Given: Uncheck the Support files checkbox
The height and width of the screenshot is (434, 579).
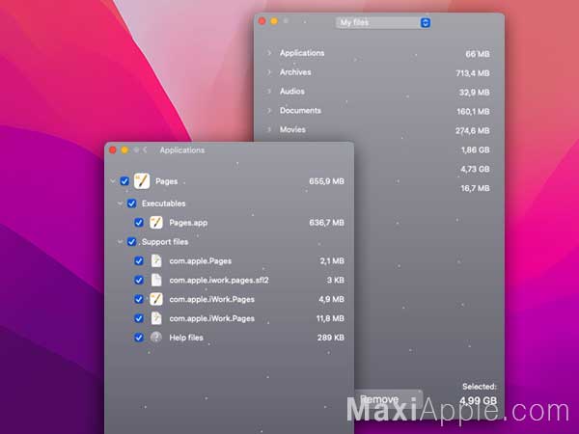Looking at the screenshot, I should [131, 242].
